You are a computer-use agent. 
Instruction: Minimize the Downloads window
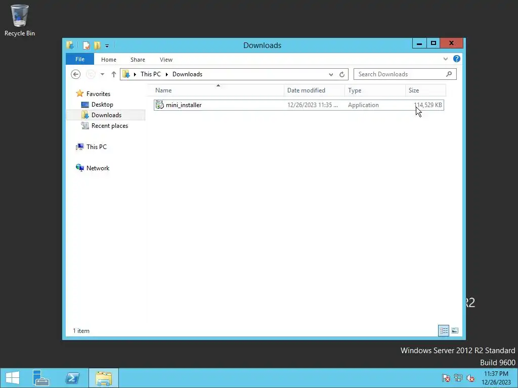click(x=419, y=43)
